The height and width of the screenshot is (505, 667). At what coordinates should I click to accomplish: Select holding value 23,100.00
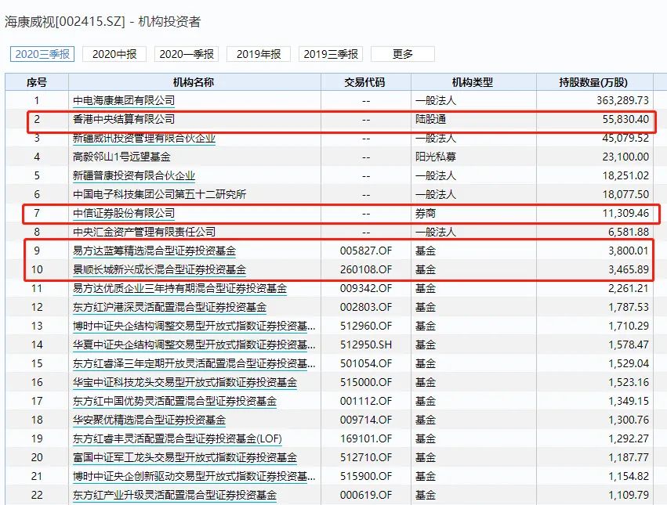tap(625, 157)
